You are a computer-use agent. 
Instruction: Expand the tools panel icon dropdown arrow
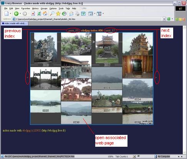pos(103,13)
